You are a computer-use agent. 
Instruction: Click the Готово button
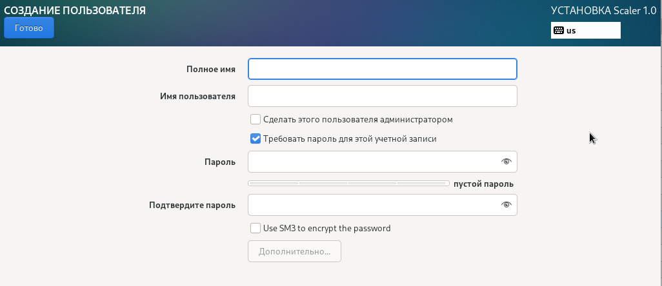pyautogui.click(x=28, y=28)
